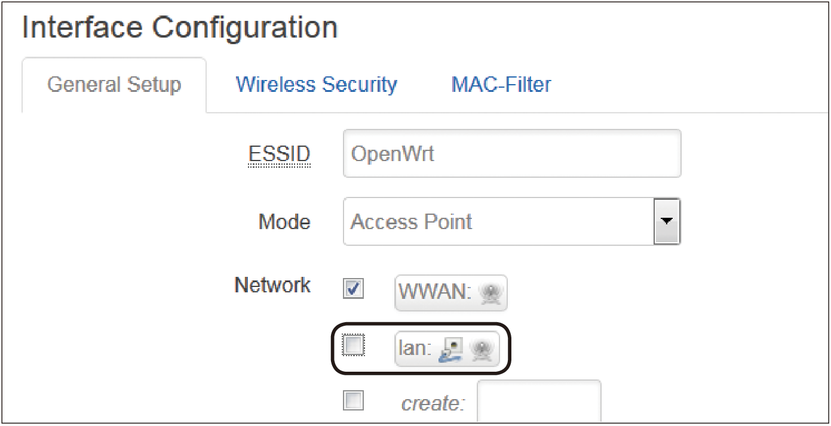Screen dimensions: 831x426
Task: Uncheck the WWAN network checkbox
Action: tap(353, 288)
